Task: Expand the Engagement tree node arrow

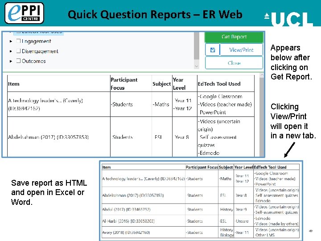Action: (x=11, y=41)
